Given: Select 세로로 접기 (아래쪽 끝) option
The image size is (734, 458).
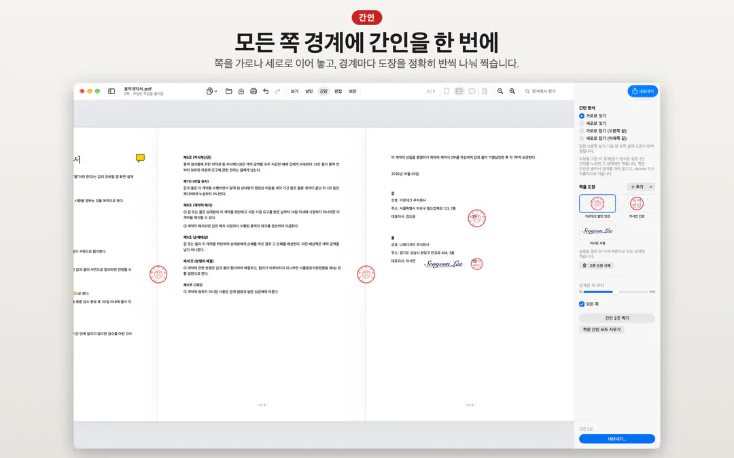Looking at the screenshot, I should pyautogui.click(x=582, y=138).
